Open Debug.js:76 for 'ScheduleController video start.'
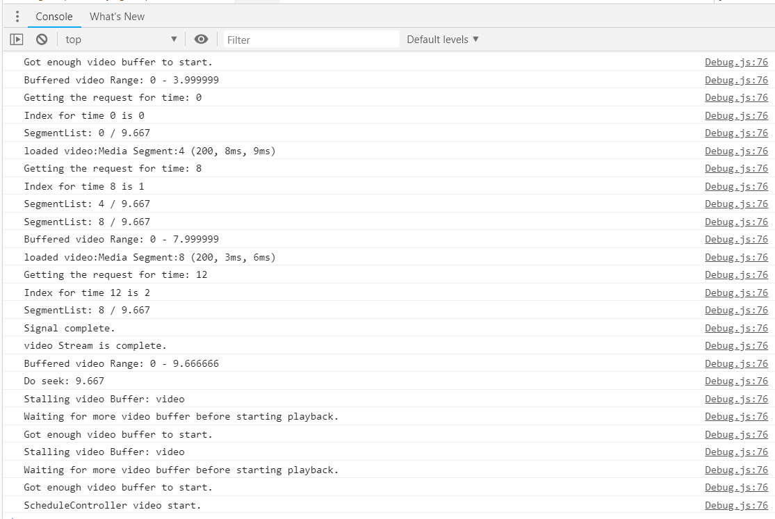Image resolution: width=775 pixels, height=519 pixels. (736, 504)
